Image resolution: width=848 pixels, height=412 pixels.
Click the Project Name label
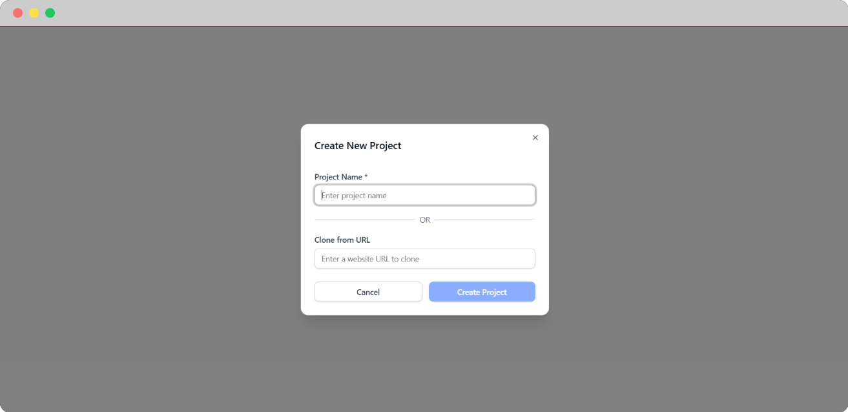coord(337,176)
